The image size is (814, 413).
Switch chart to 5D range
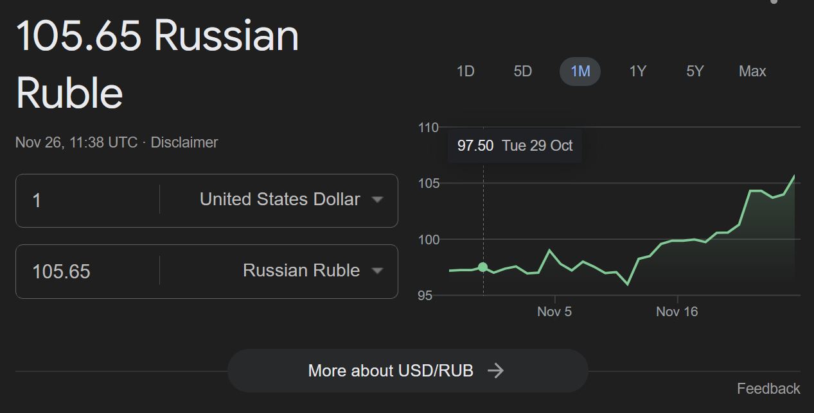pyautogui.click(x=523, y=71)
